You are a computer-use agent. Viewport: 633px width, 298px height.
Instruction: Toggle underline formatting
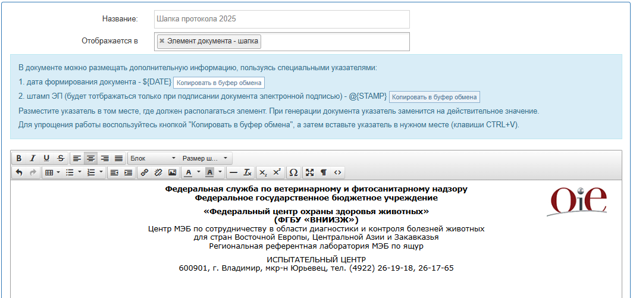click(x=46, y=158)
